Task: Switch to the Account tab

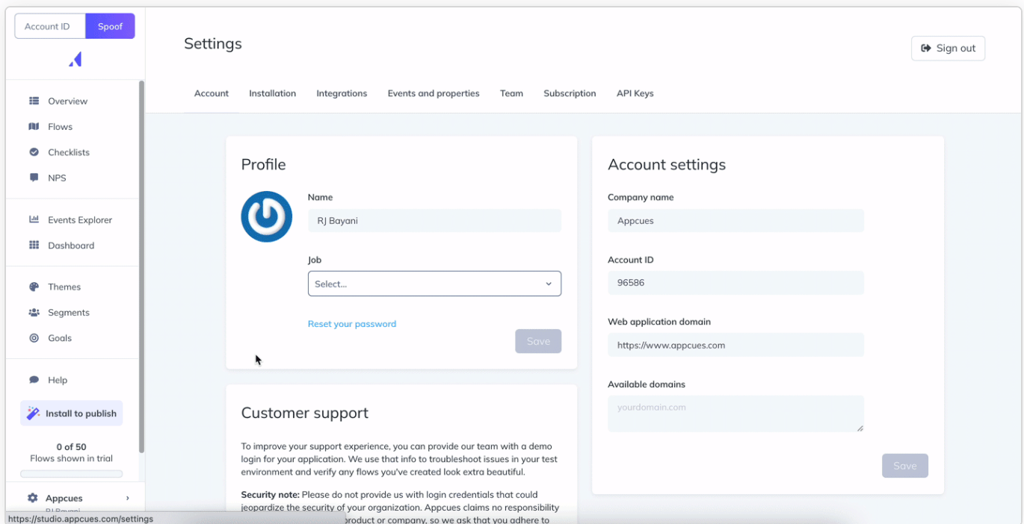Action: (x=212, y=93)
